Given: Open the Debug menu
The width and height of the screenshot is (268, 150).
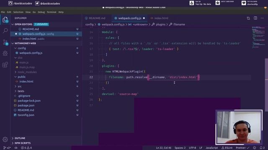Looking at the screenshot, I should click(x=41, y=12).
